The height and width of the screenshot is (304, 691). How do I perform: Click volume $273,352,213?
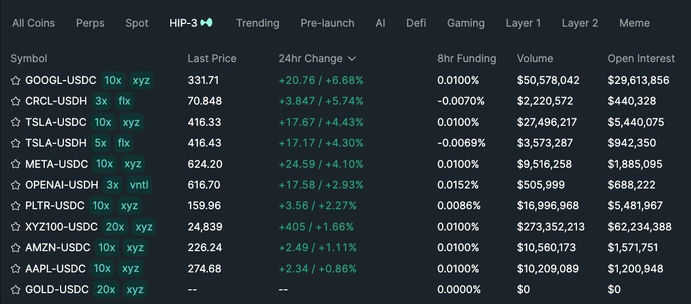click(x=551, y=227)
